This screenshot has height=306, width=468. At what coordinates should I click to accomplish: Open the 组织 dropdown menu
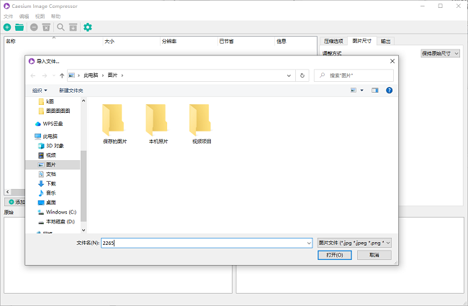(40, 91)
